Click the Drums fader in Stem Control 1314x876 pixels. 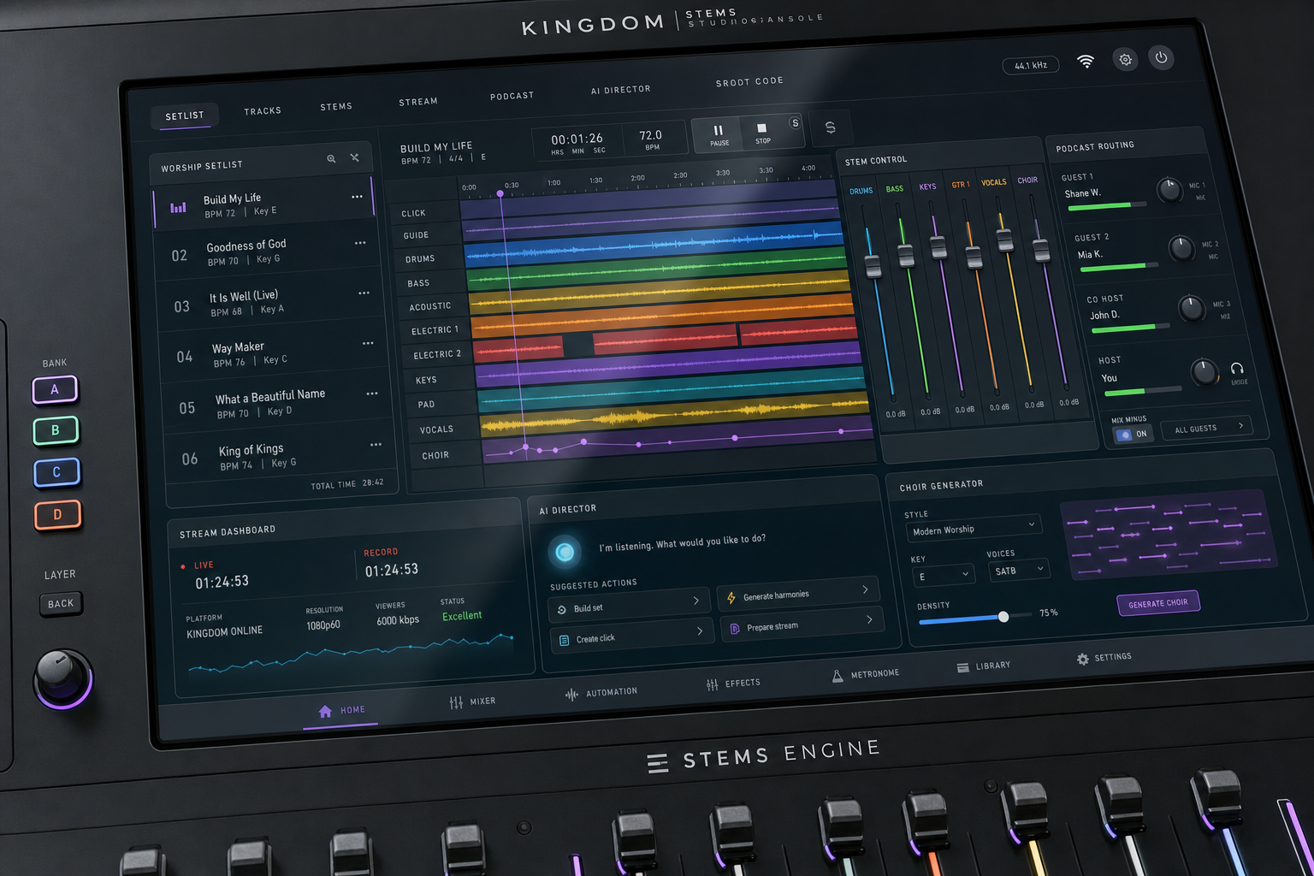[873, 266]
